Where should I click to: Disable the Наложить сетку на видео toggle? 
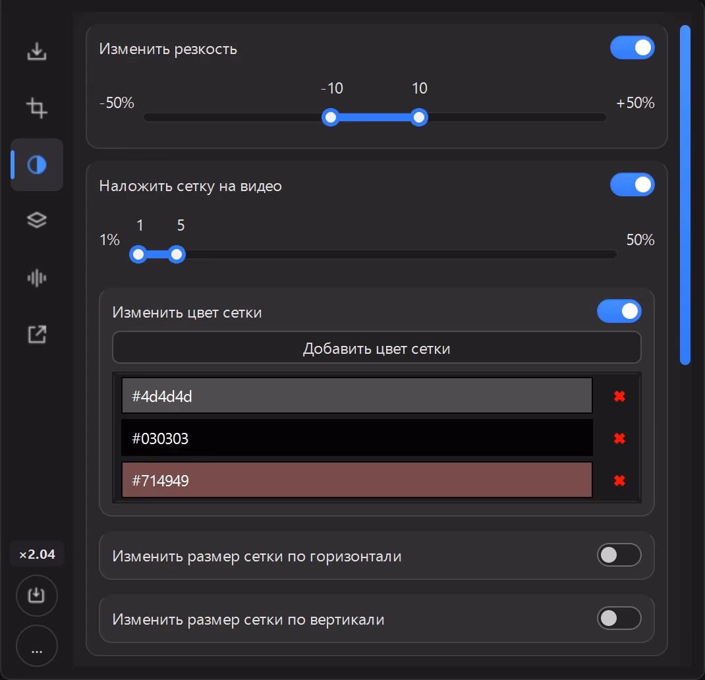(x=632, y=185)
